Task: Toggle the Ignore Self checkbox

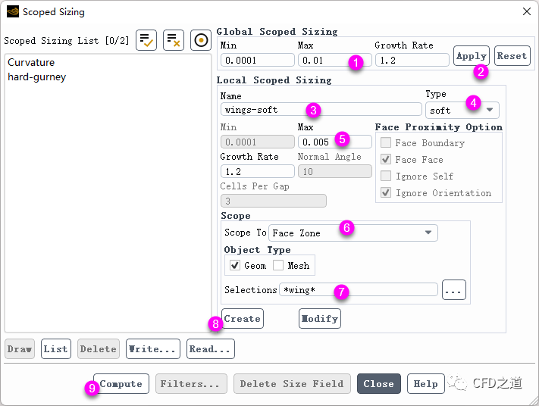Action: coord(386,176)
